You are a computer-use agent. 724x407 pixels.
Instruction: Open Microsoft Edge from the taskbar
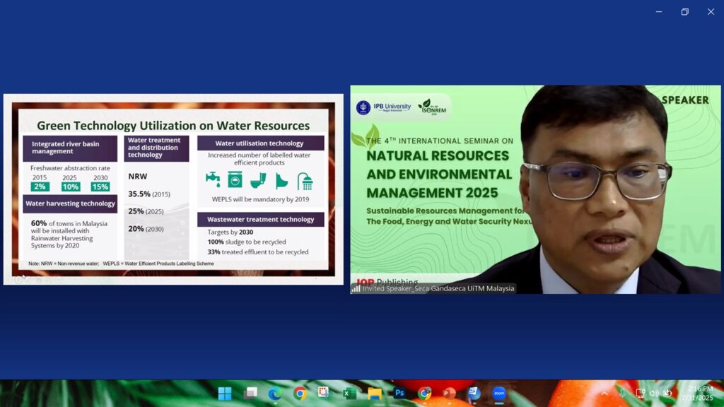tap(274, 394)
